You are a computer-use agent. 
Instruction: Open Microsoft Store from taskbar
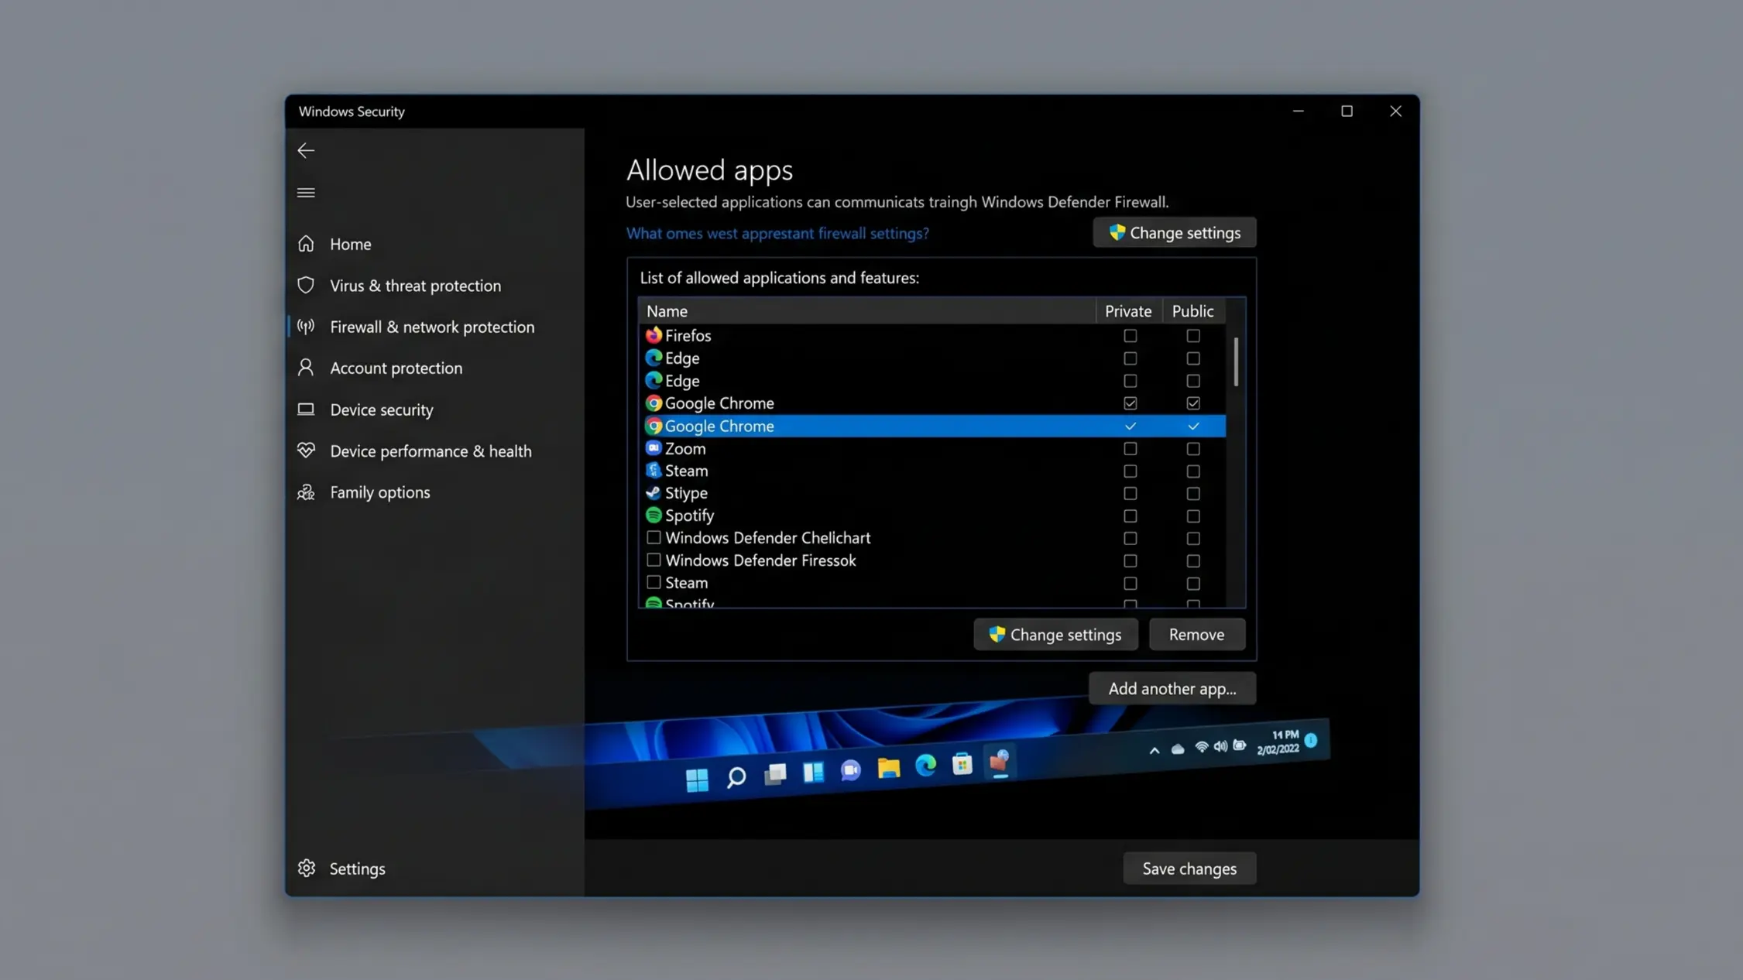[962, 763]
